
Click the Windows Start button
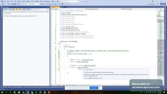click(x=2, y=92)
